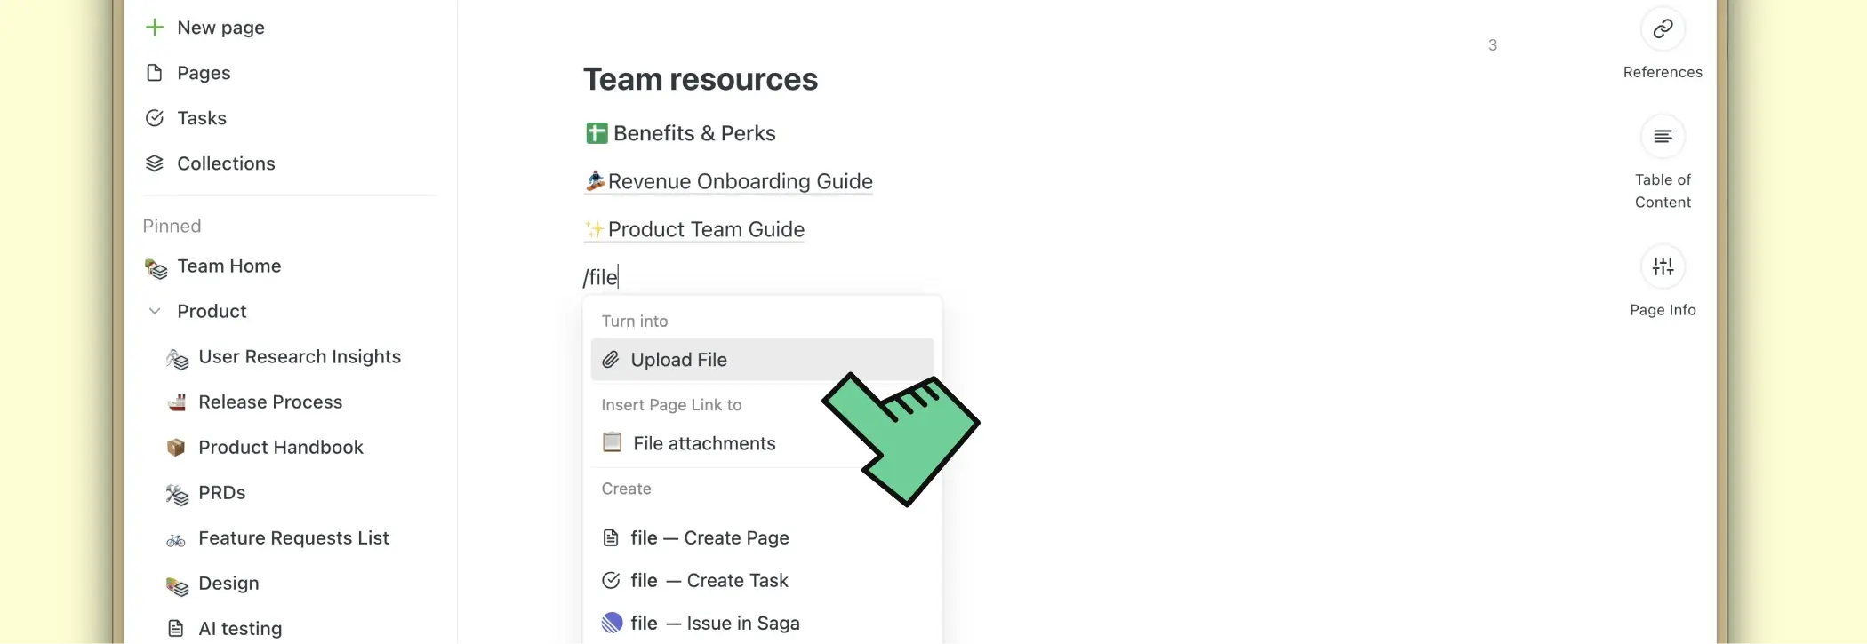Choose file — Create Task option
1867x644 pixels.
pyautogui.click(x=709, y=580)
